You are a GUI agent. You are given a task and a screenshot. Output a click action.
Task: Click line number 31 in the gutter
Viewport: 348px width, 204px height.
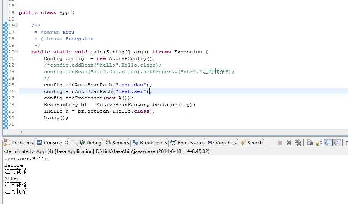point(11,124)
